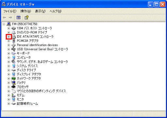This screenshot has width=167, height=118.
Task: Click the Personal identification devices diamond icon
Action: pyautogui.click(x=13, y=45)
